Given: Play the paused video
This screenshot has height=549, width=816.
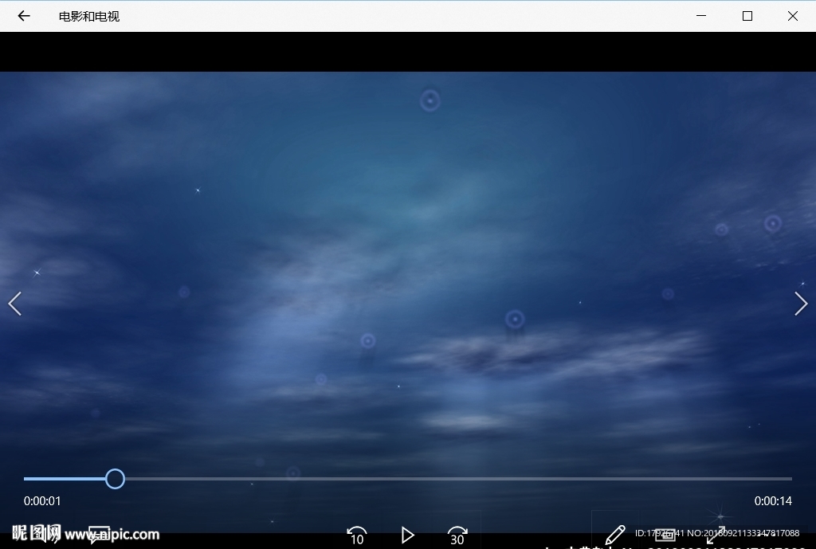Looking at the screenshot, I should 407,535.
